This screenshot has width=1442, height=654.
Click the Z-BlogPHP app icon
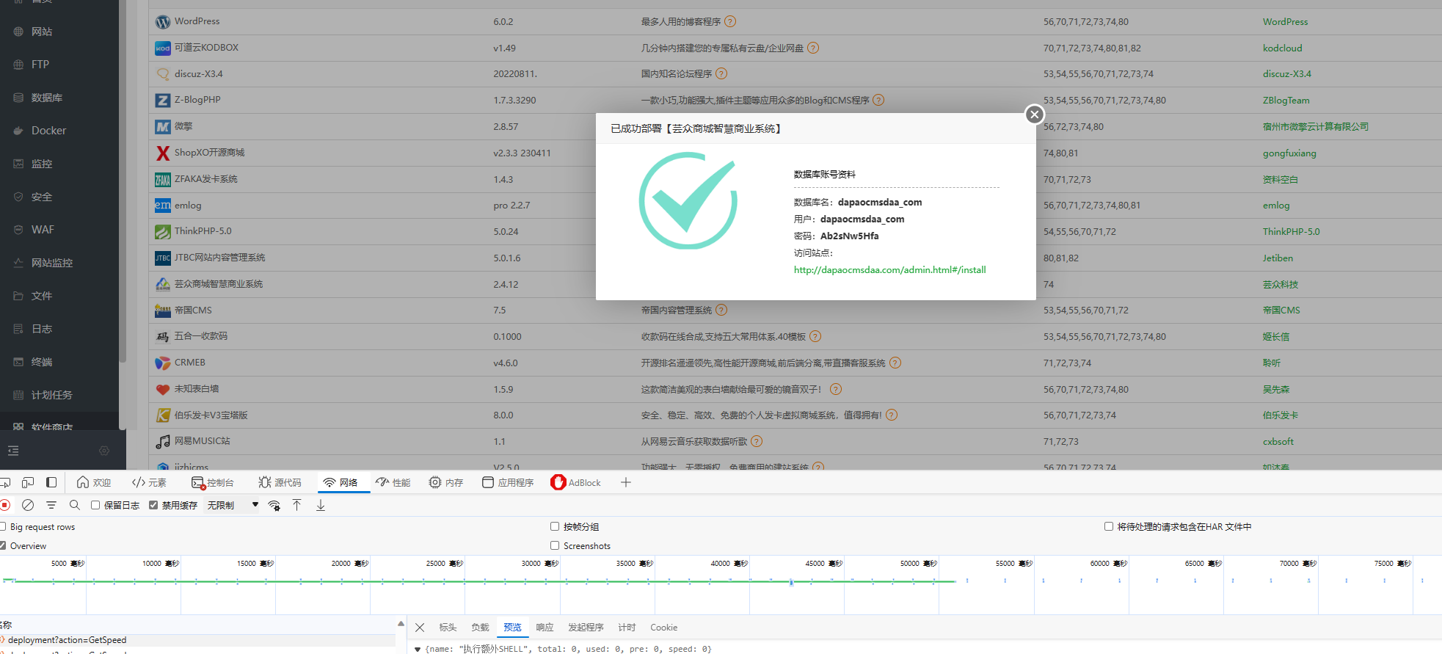point(163,101)
